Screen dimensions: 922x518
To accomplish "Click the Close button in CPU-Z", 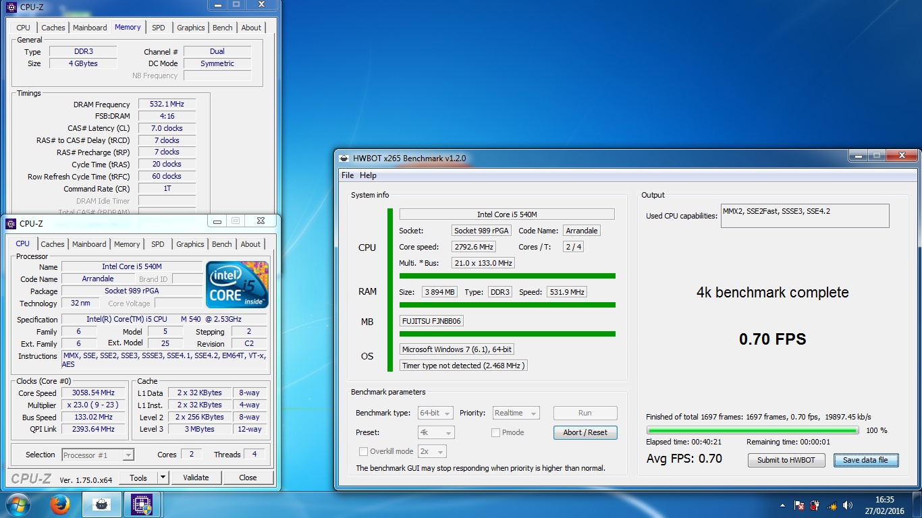I will tap(248, 478).
